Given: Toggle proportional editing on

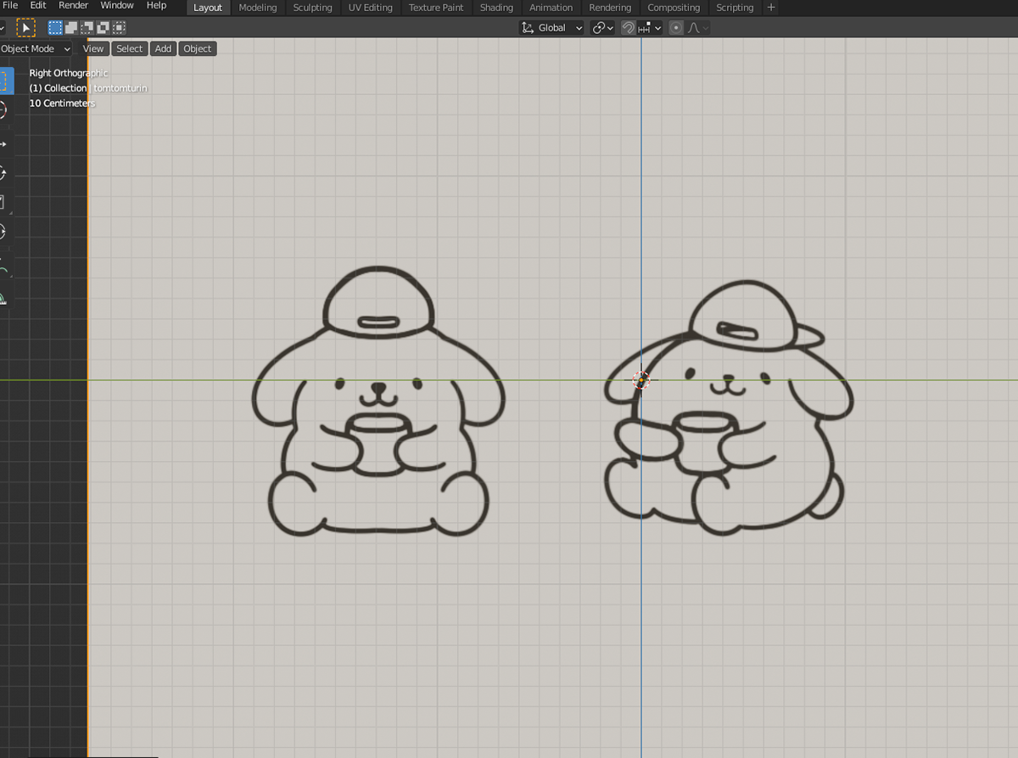Looking at the screenshot, I should [676, 28].
